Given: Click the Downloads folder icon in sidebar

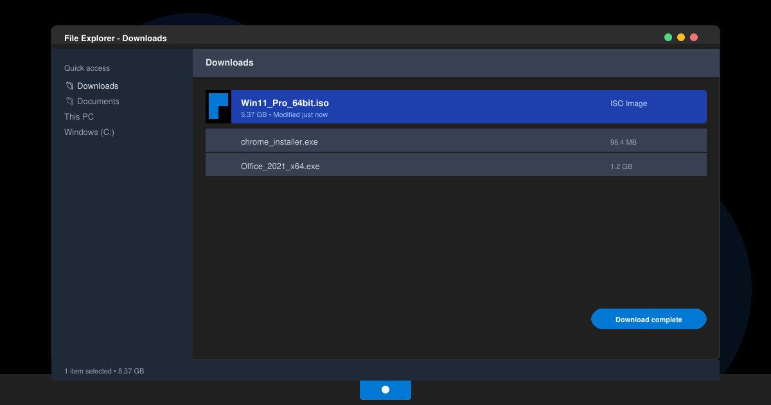Looking at the screenshot, I should [69, 85].
